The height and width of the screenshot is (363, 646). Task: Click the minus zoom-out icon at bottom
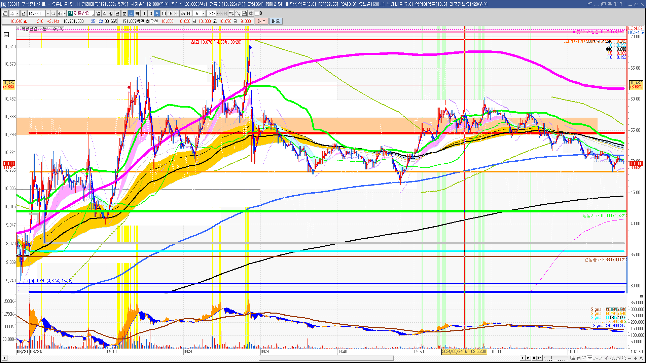coord(630,358)
